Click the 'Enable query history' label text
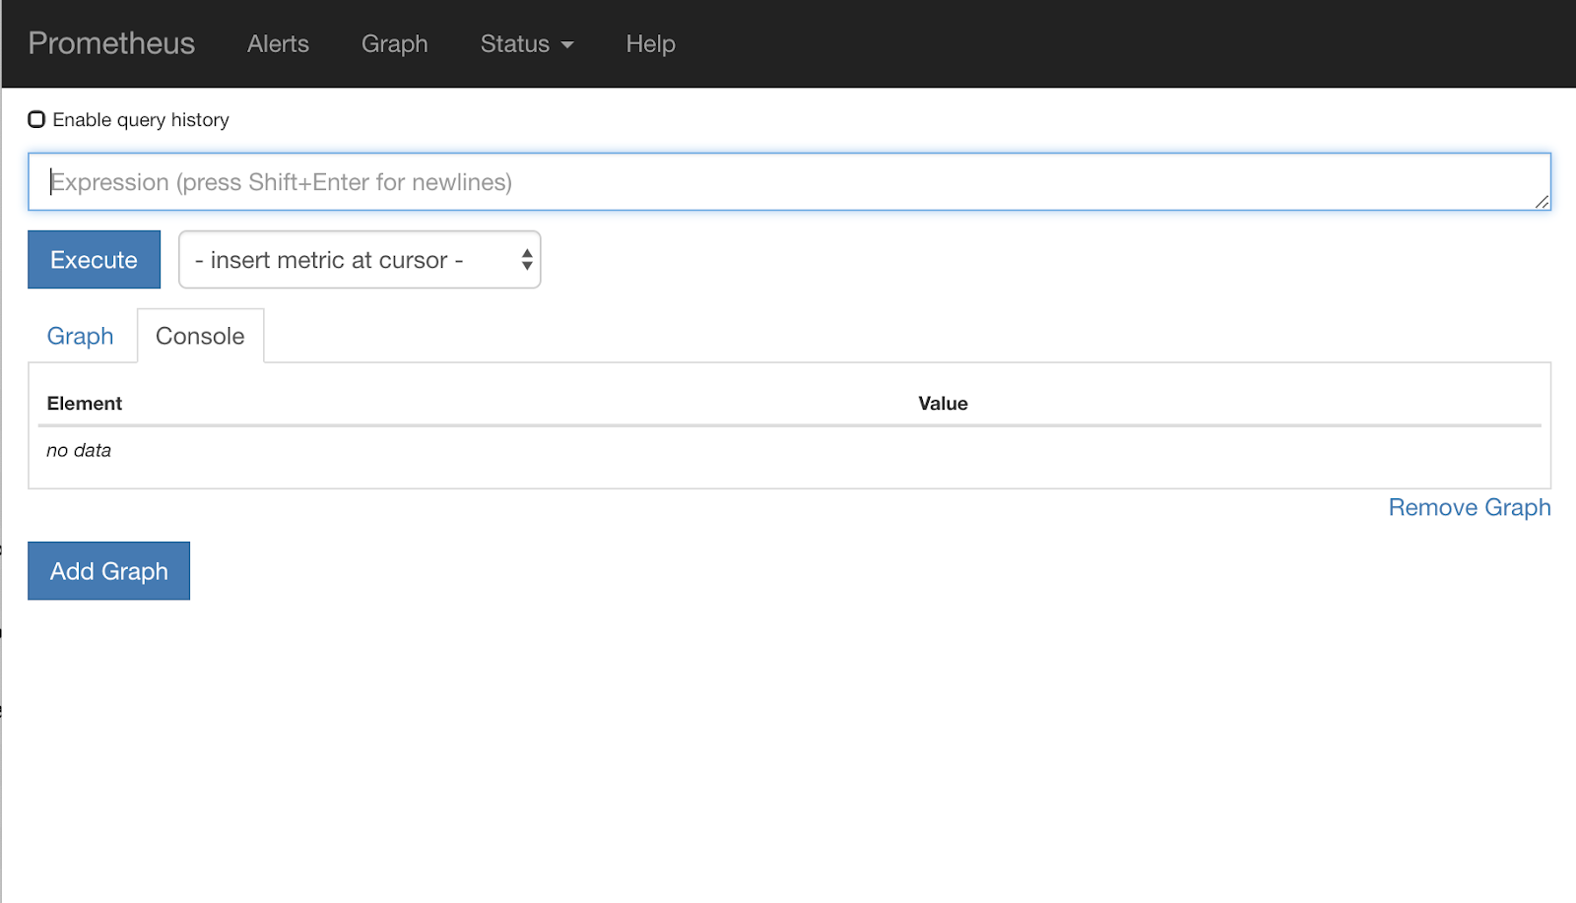 pyautogui.click(x=141, y=119)
